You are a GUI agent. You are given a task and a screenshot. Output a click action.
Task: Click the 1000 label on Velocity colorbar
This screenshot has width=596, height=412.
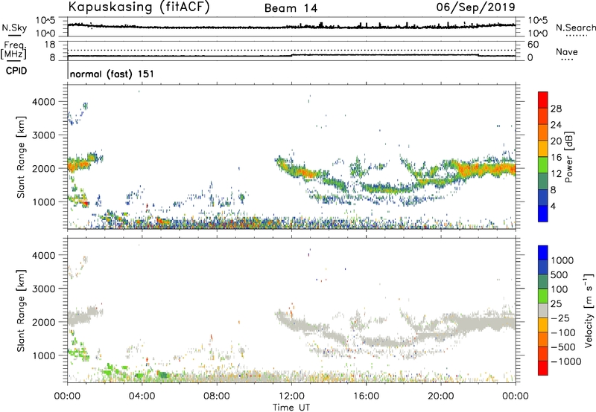[x=562, y=260]
